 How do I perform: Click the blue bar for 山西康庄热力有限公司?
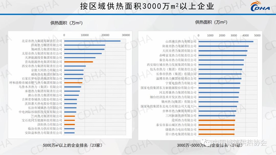[x=226, y=42]
